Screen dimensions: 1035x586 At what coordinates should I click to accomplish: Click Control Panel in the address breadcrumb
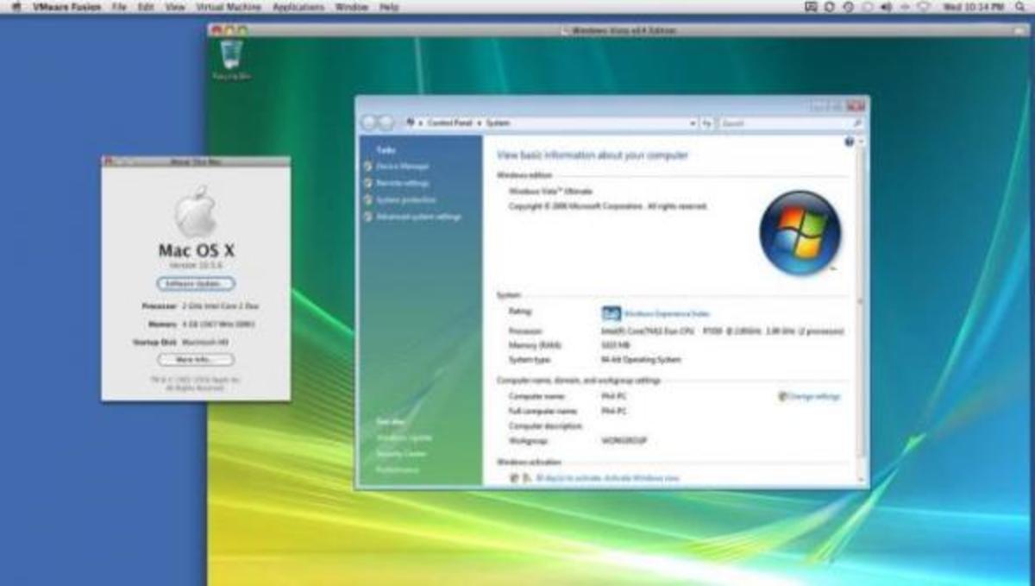[x=450, y=123]
